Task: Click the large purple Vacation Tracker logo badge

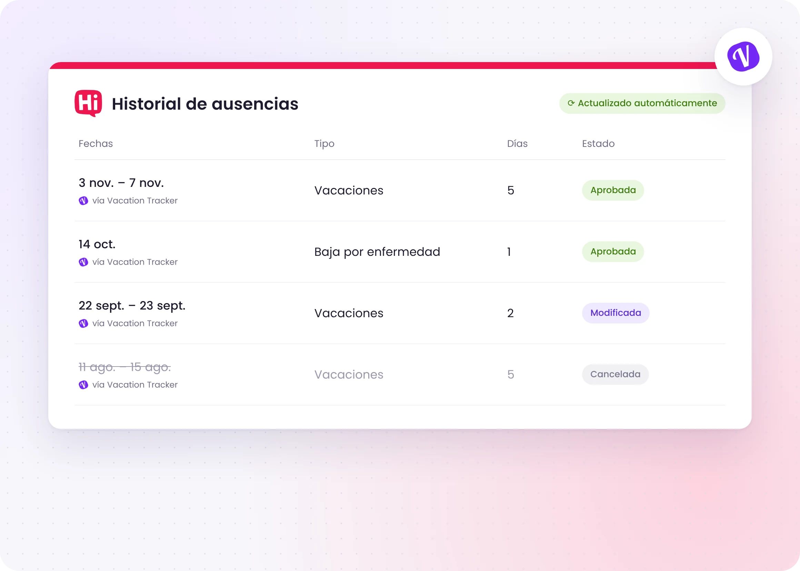Action: coord(743,57)
